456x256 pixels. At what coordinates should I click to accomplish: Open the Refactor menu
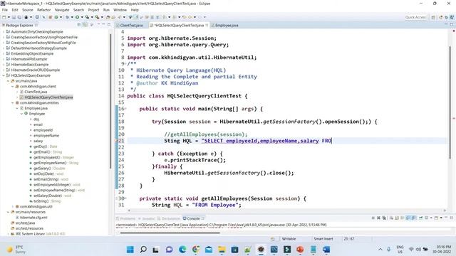pos(44,10)
